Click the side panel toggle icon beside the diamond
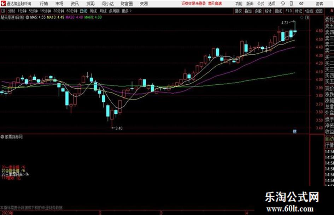This screenshot has height=215, width=334. pos(307,18)
